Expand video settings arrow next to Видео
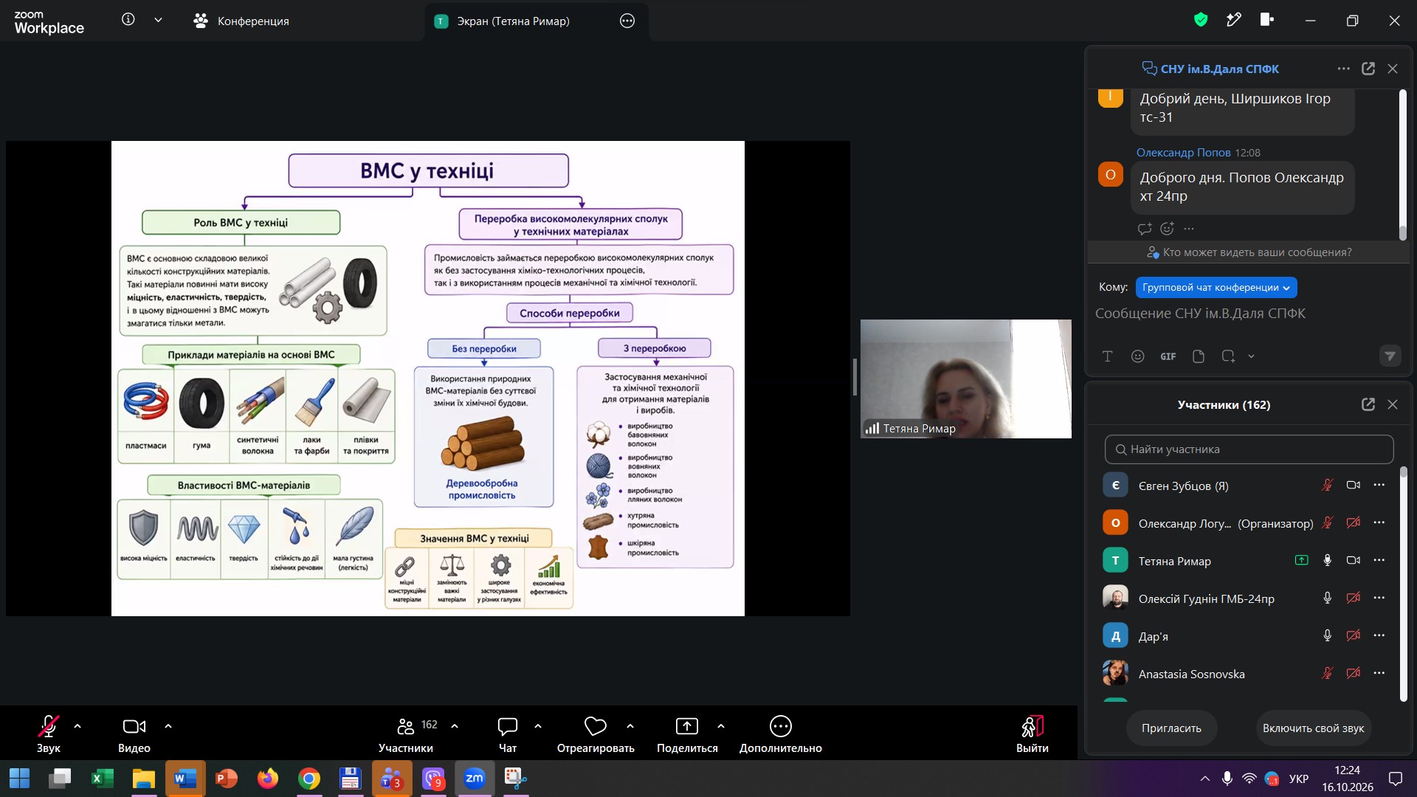Screen dimensions: 1417x797 click(x=168, y=726)
